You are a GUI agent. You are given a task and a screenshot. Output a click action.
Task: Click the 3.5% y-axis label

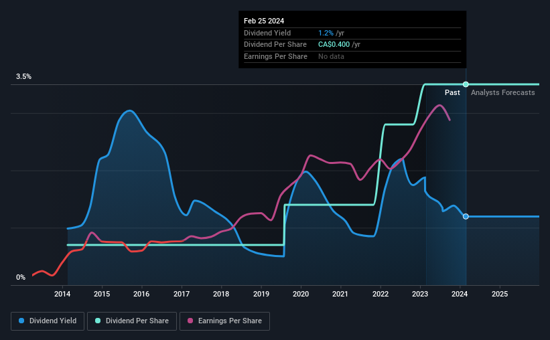click(23, 76)
